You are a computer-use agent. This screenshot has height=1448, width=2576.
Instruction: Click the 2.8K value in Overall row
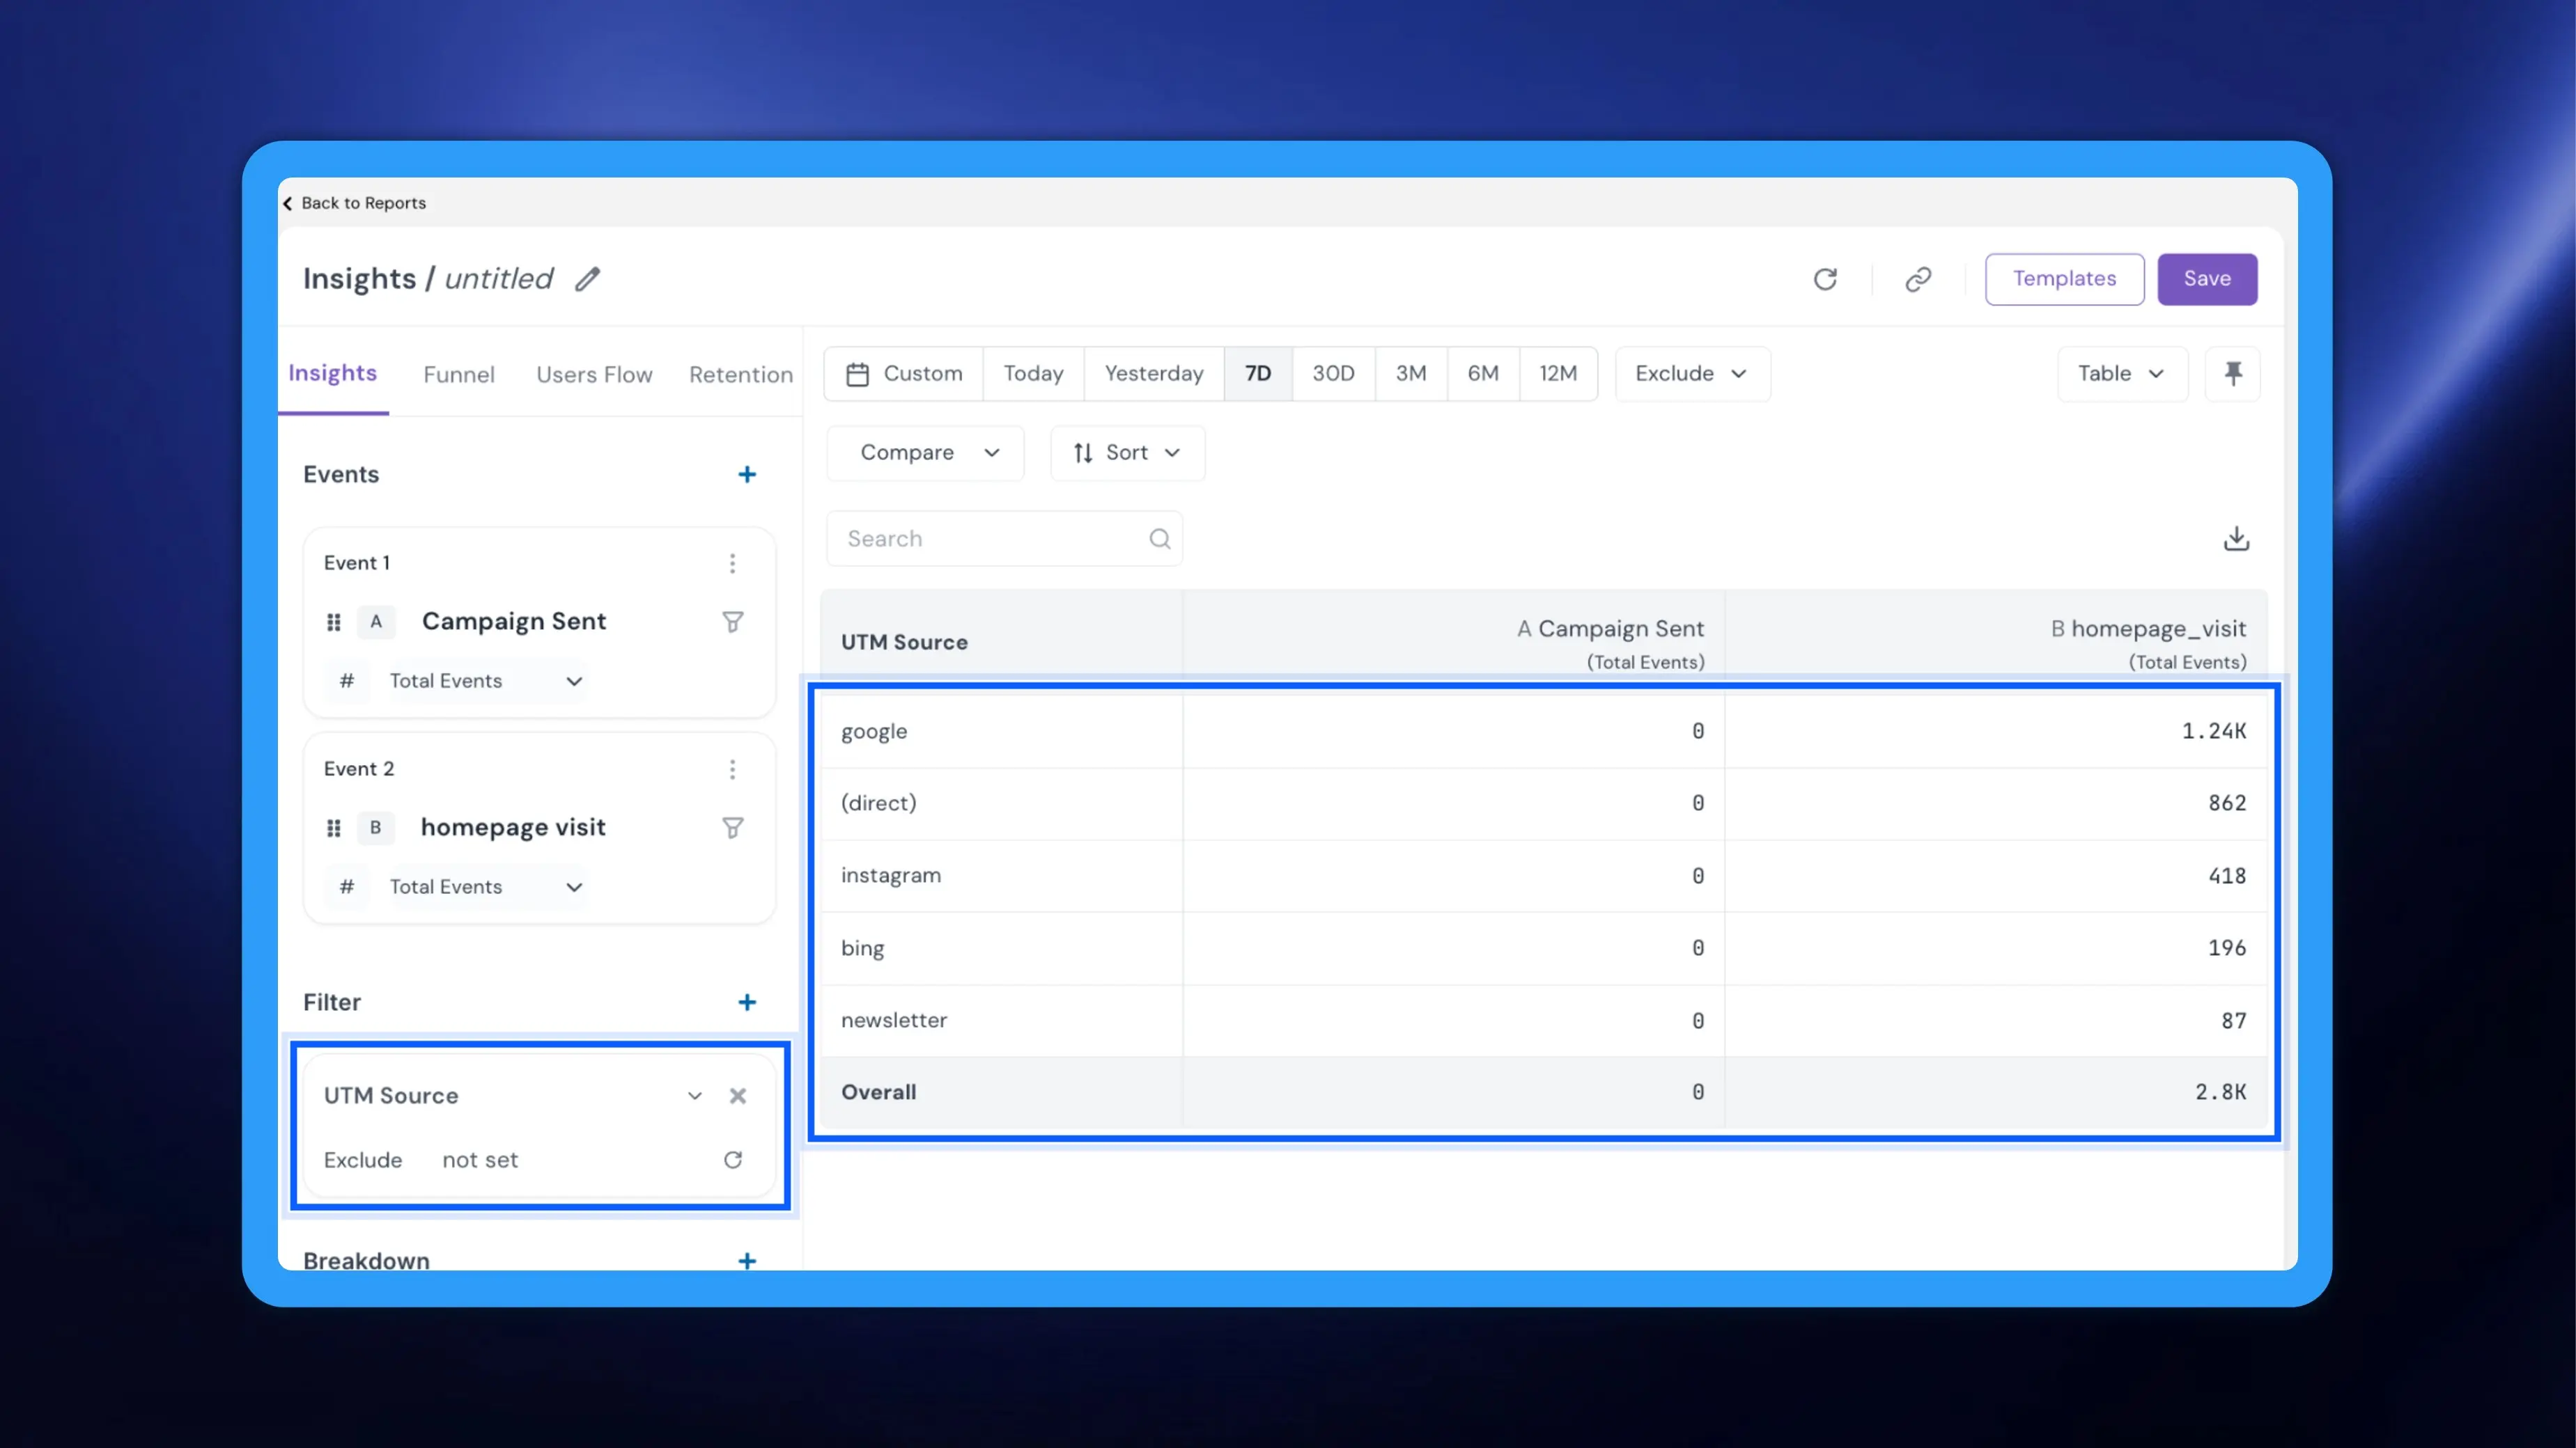(2220, 1092)
